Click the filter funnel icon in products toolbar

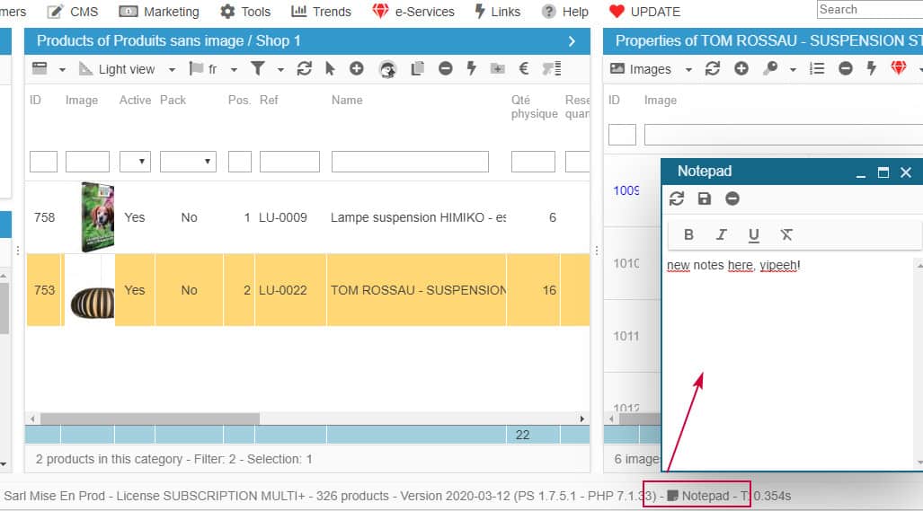click(258, 68)
